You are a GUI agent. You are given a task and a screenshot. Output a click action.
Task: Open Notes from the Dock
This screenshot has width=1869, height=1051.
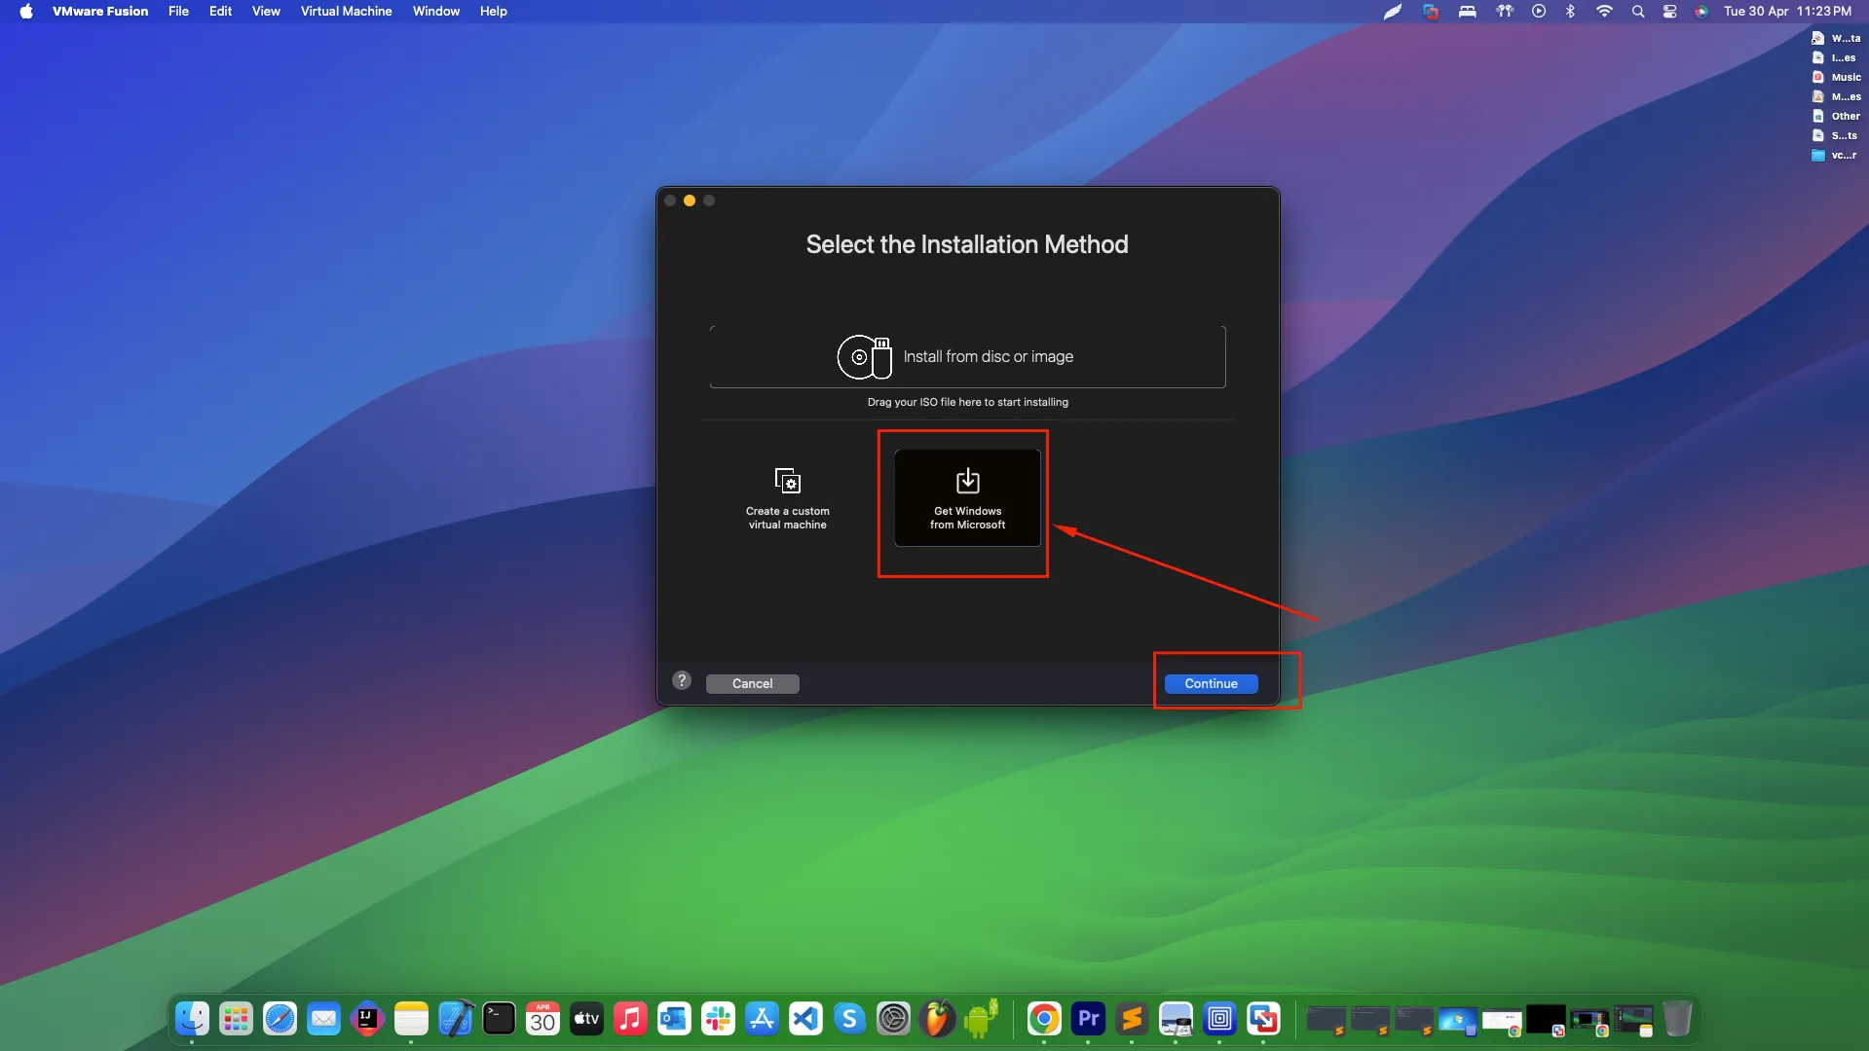tap(411, 1019)
